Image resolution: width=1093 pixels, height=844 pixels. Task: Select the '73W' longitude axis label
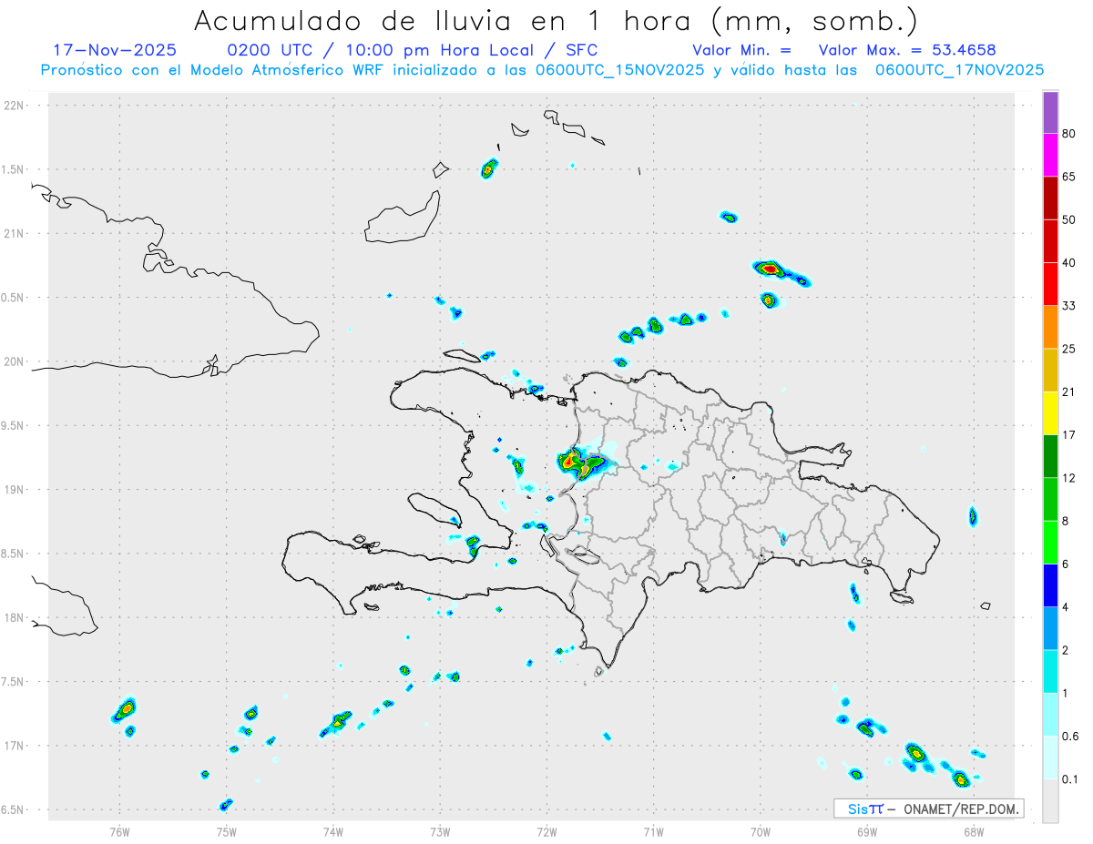click(440, 831)
